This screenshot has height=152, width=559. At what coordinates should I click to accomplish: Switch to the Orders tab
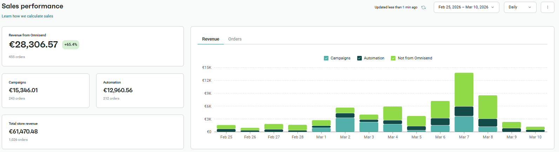tap(235, 39)
